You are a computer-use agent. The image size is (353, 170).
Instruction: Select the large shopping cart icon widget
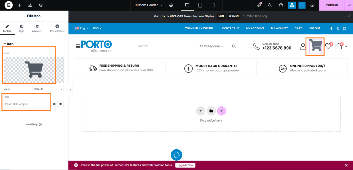[315, 45]
